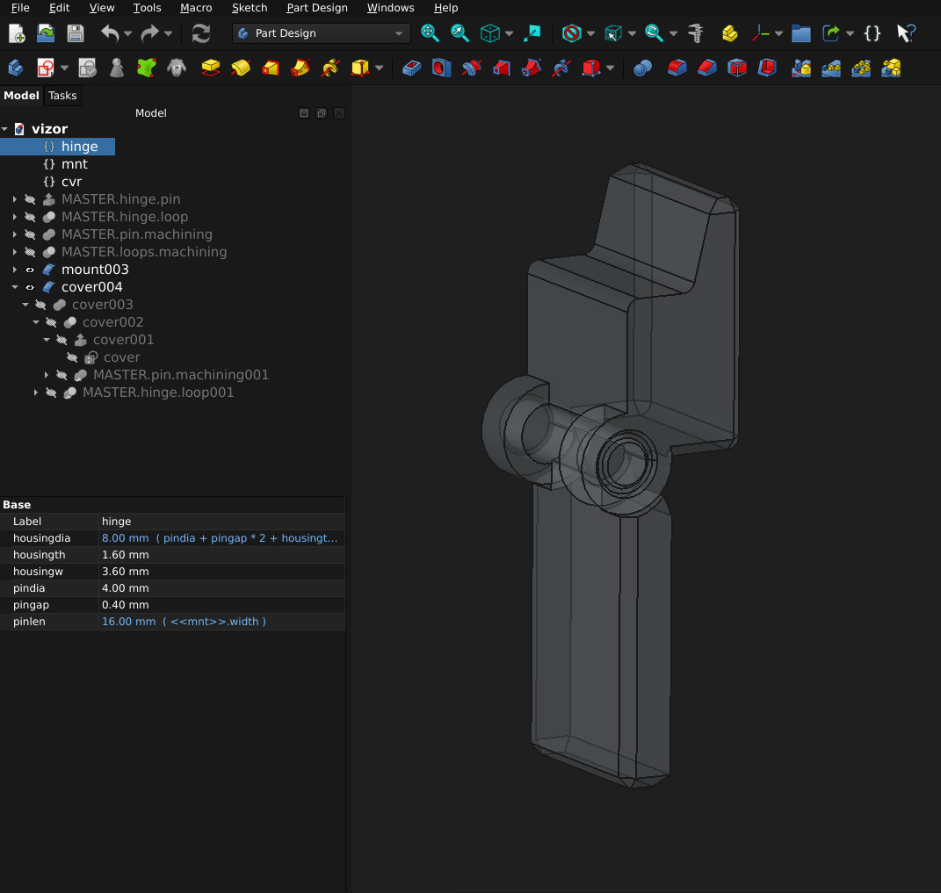941x893 pixels.
Task: Collapse the cover003 tree node
Action: tap(25, 305)
